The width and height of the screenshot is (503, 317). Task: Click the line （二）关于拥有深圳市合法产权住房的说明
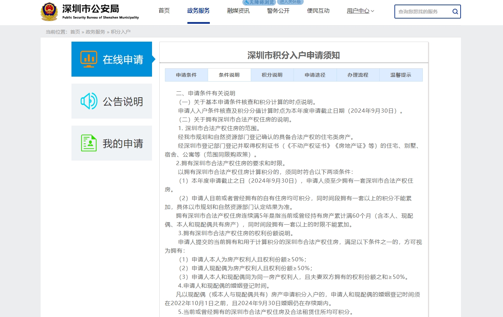(x=236, y=120)
